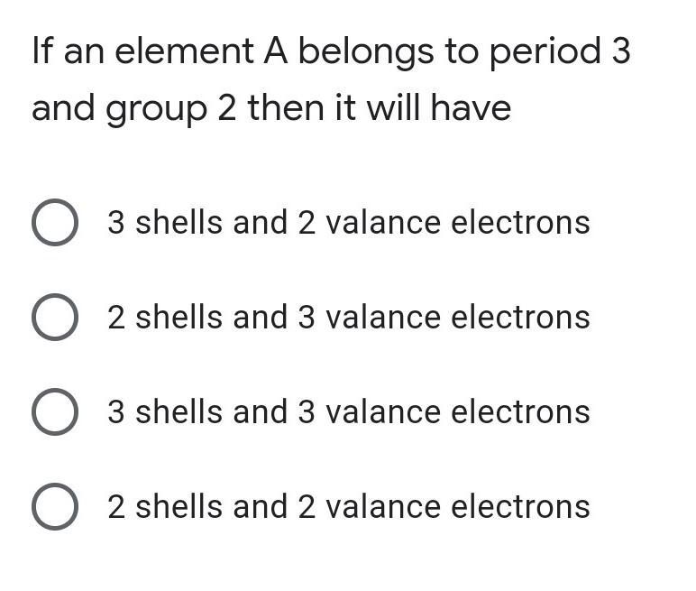Click the letter 'A' in the question

pyautogui.click(x=276, y=51)
